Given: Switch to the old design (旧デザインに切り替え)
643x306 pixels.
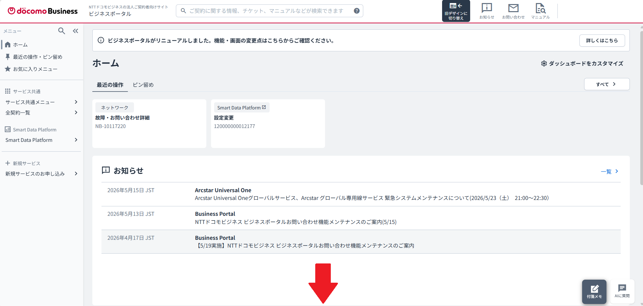Looking at the screenshot, I should coord(456,11).
